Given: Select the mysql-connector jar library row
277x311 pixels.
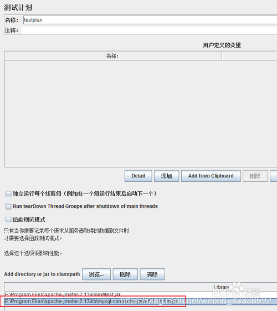Looking at the screenshot, I should 141,302.
